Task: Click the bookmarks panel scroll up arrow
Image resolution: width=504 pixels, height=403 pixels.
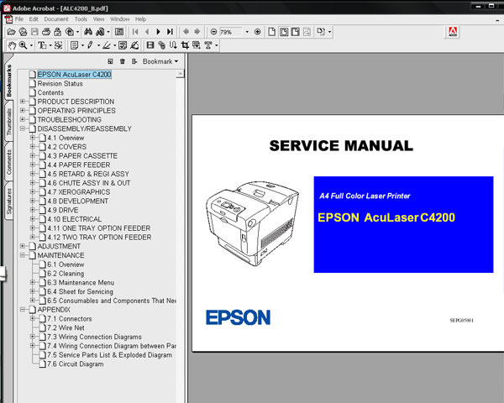Action: click(x=181, y=74)
